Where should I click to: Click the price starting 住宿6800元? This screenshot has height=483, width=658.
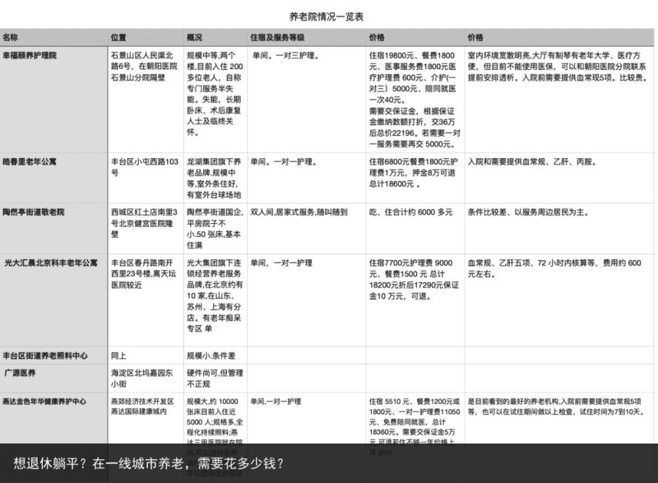coord(414,173)
